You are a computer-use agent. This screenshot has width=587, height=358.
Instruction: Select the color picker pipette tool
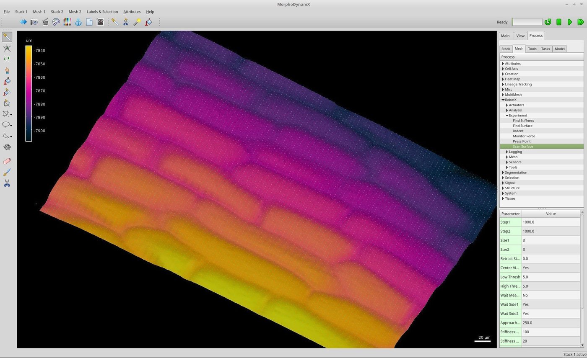click(114, 22)
